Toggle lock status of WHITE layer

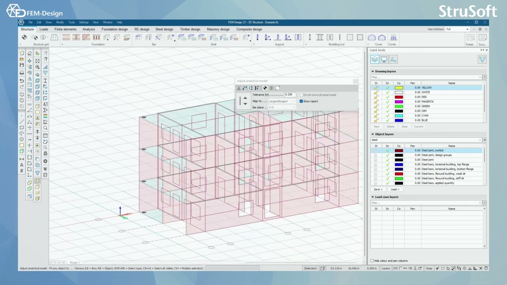[x=376, y=92]
